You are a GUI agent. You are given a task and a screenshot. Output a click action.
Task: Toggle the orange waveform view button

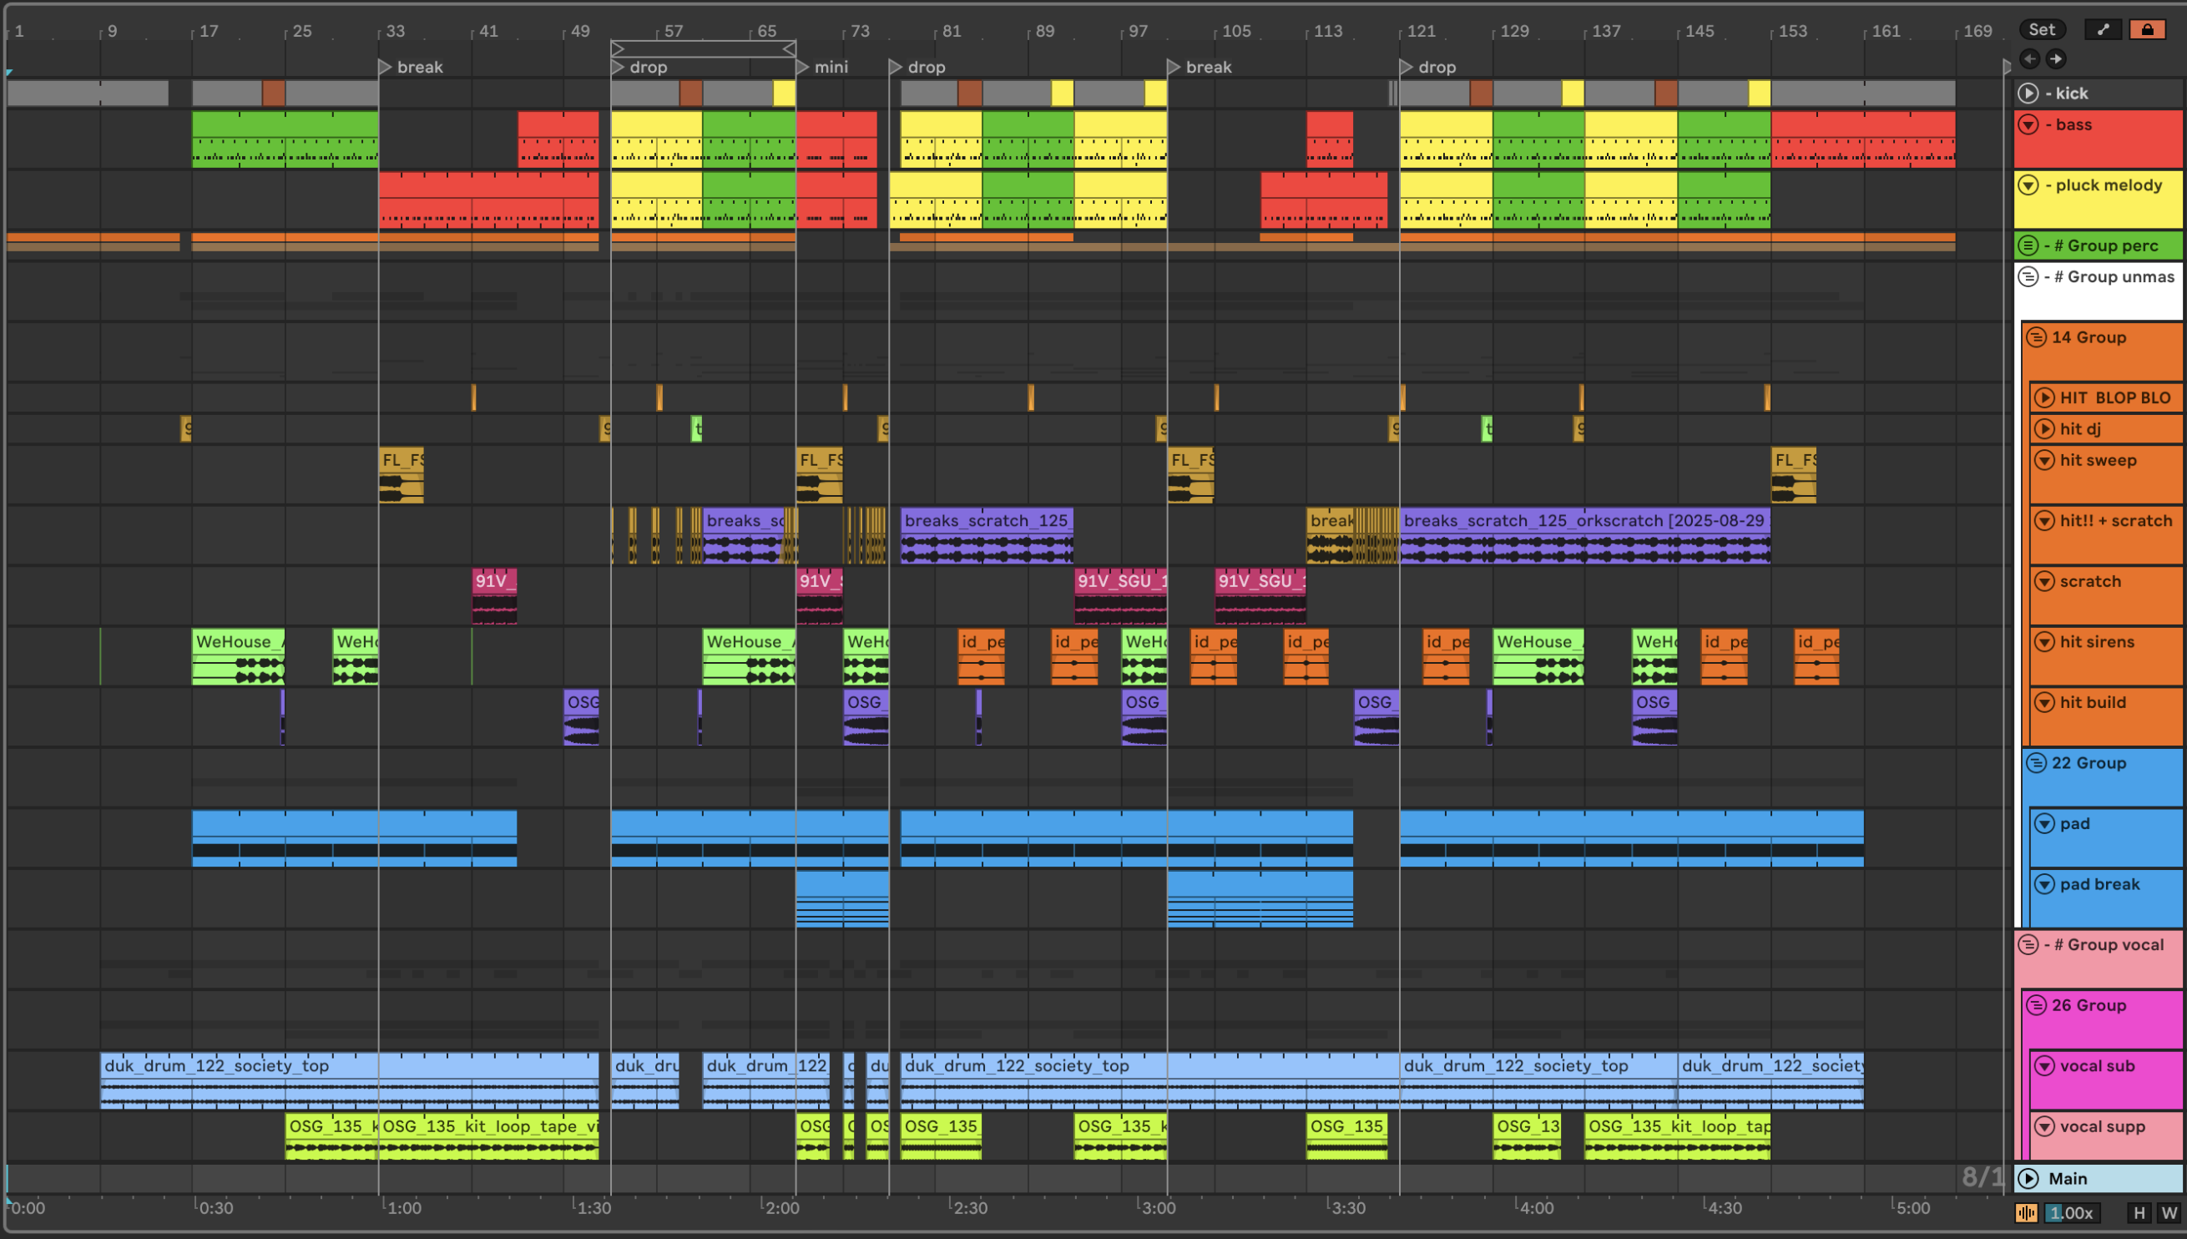click(2027, 1212)
